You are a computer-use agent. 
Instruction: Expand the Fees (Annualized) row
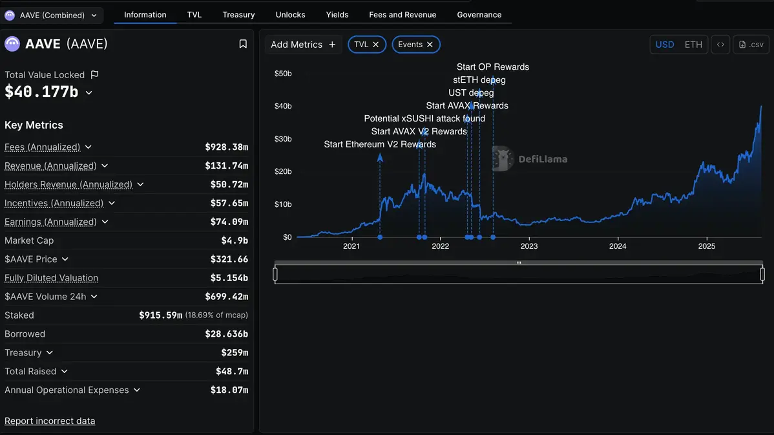click(x=89, y=147)
